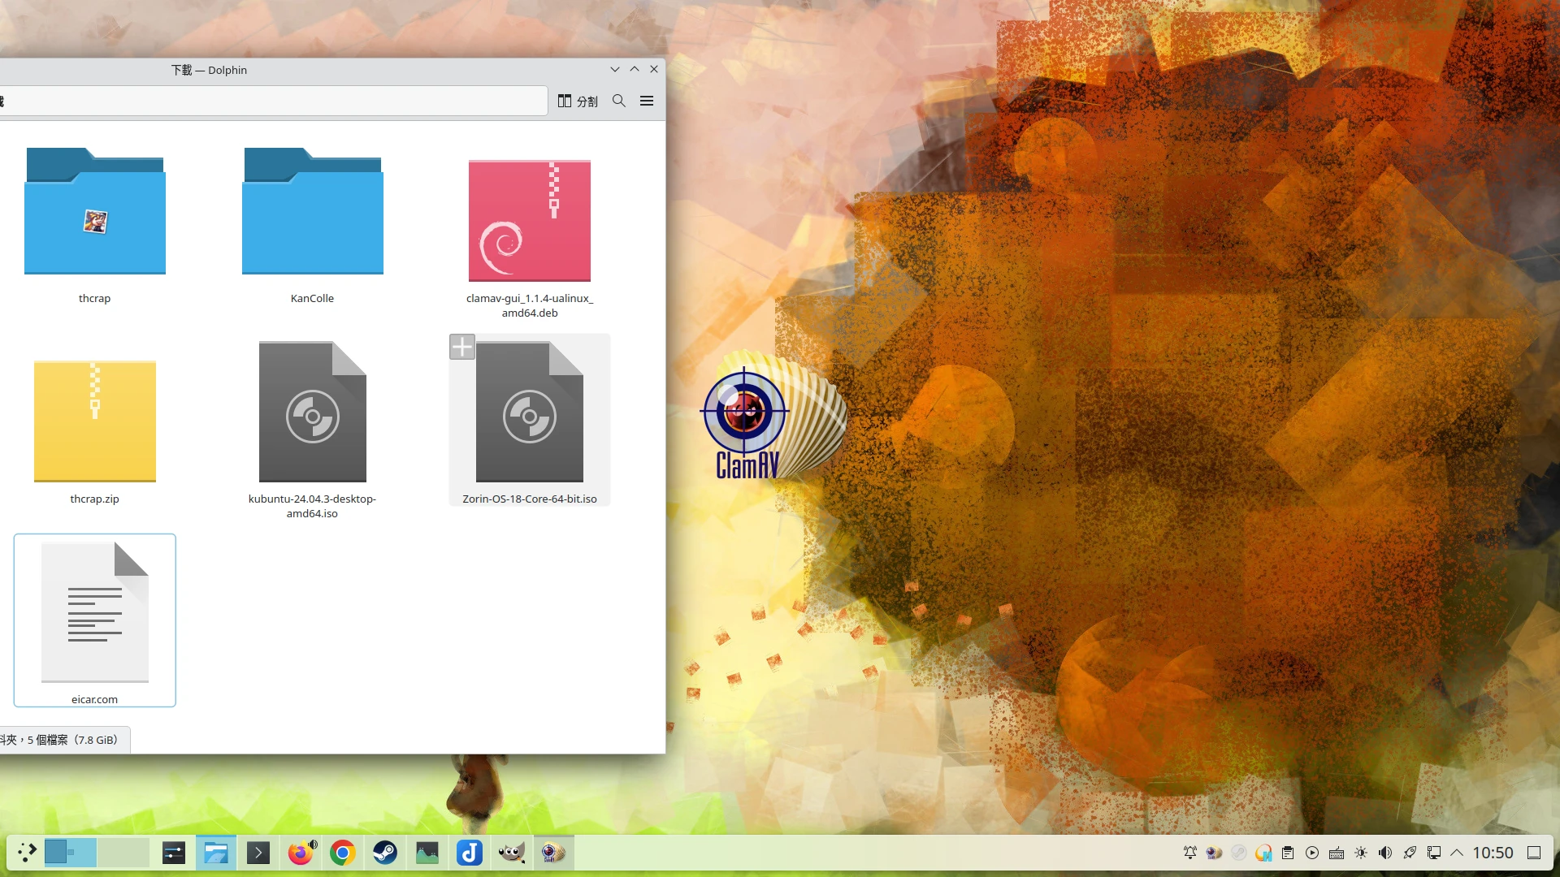Viewport: 1560px width, 877px height.
Task: Open the KanColle folder
Action: coord(312,211)
